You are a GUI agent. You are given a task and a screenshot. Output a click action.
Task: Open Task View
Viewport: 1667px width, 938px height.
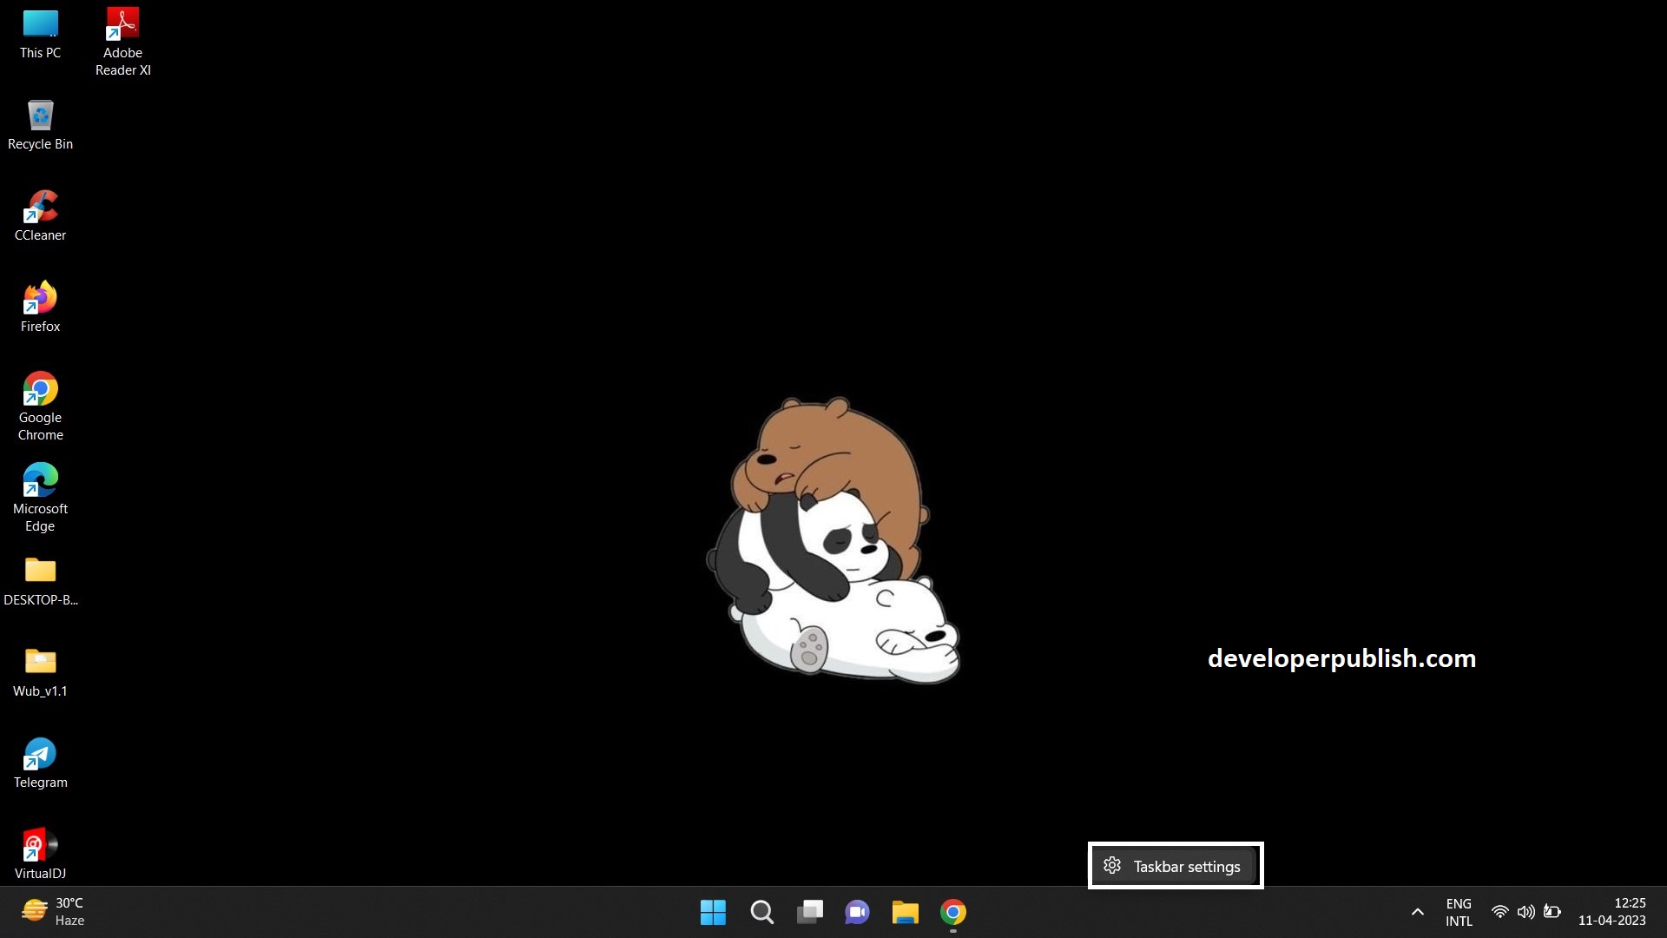[x=810, y=912]
